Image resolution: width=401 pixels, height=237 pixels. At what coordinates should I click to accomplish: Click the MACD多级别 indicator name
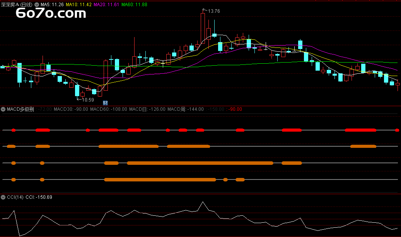coord(20,109)
